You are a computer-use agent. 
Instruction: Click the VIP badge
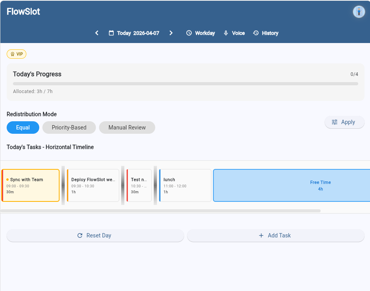(x=16, y=54)
